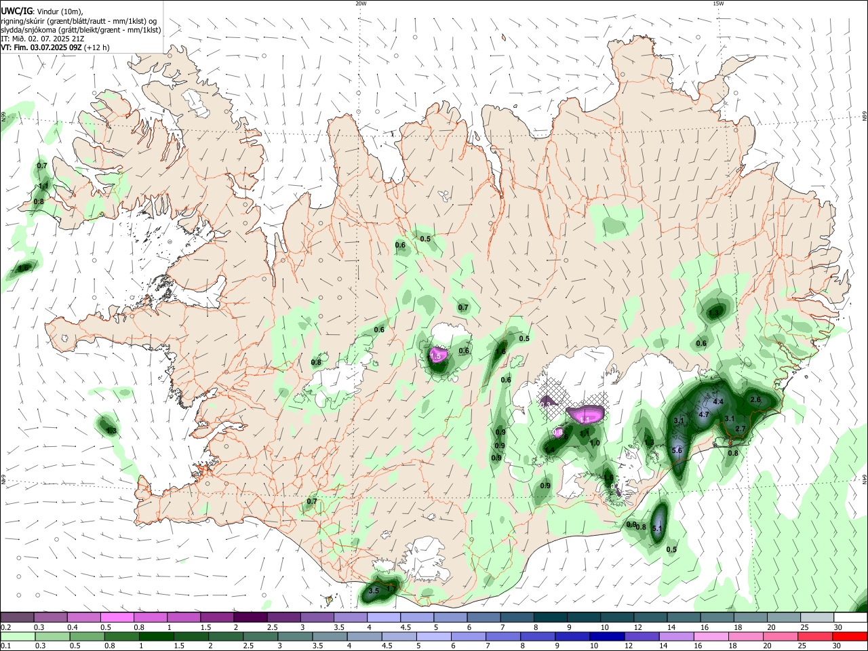Image resolution: width=868 pixels, height=651 pixels.
Task: Click the rain scale swatch between 0.1 and 0.3
Action: coord(18,636)
